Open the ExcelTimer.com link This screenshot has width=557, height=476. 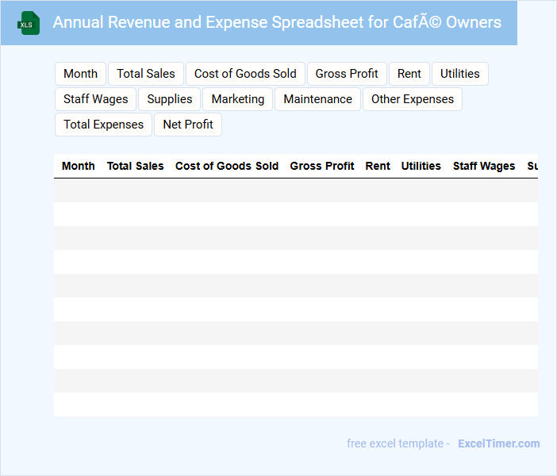click(498, 443)
